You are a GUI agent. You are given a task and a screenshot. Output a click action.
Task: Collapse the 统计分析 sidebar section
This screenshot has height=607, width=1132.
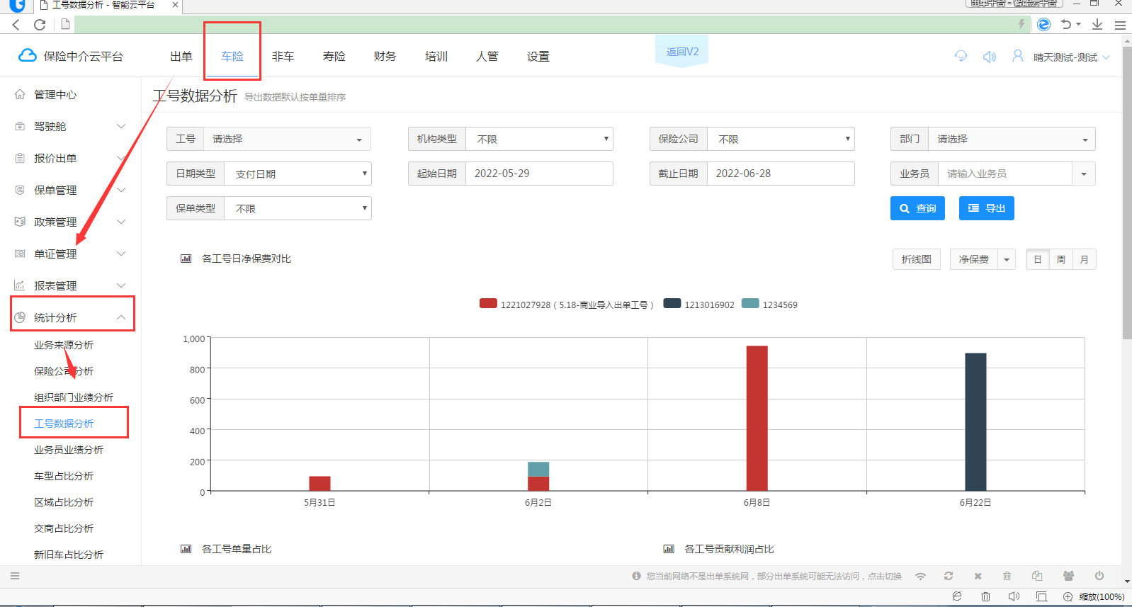pos(72,317)
